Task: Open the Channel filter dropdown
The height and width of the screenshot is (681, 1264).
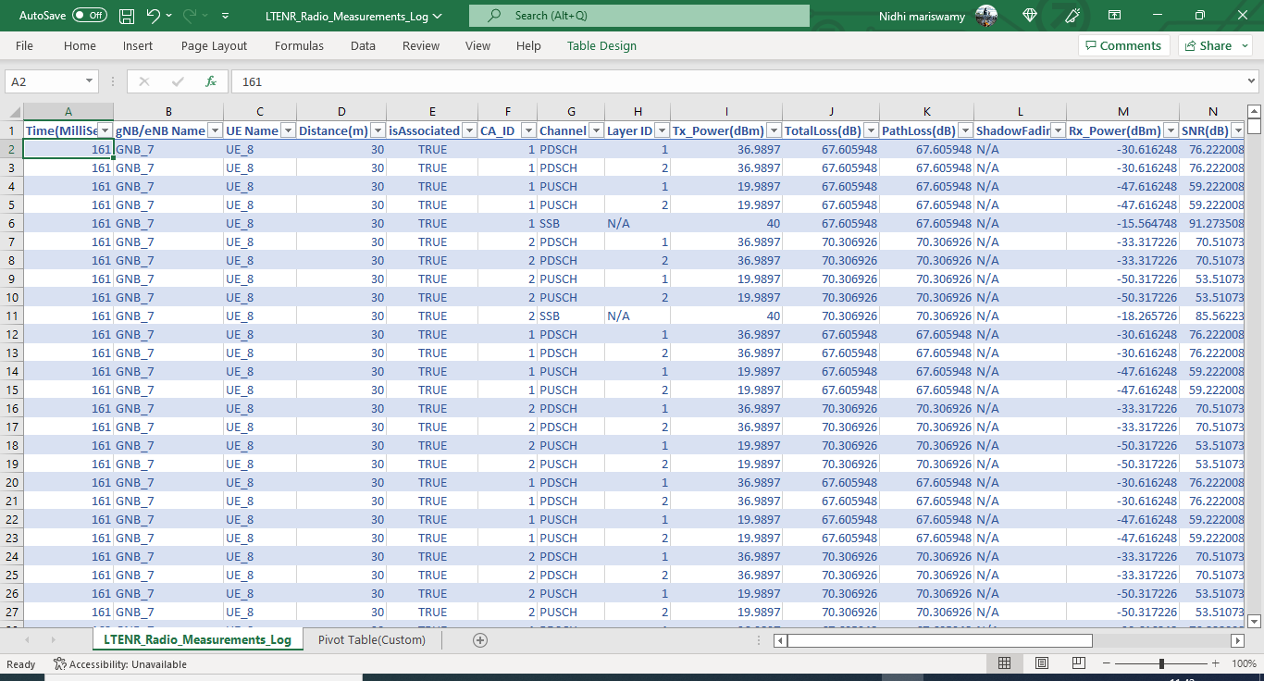Action: tap(596, 130)
